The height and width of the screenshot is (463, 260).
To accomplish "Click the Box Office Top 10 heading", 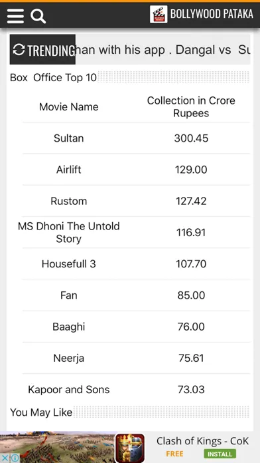I will point(53,77).
